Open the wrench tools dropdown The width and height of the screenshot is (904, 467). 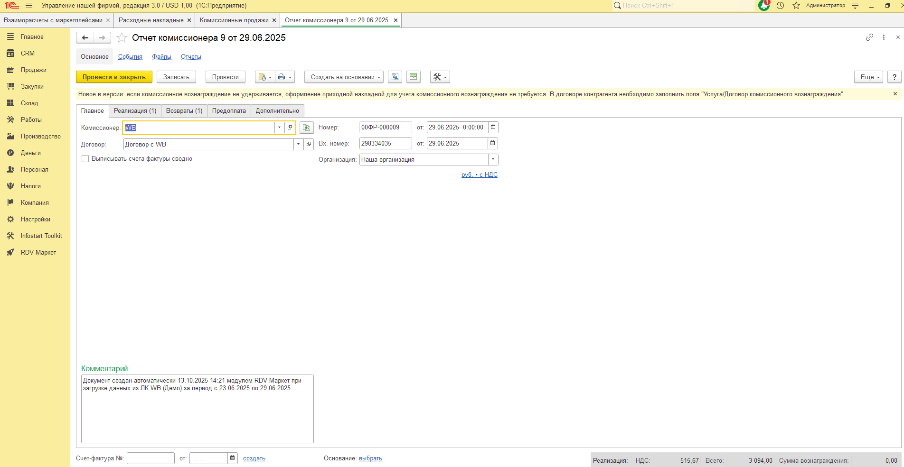440,77
